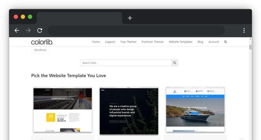Viewport: 261px width, 140px height.
Task: Open the dark creative group template thumbnail
Action: (x=129, y=111)
